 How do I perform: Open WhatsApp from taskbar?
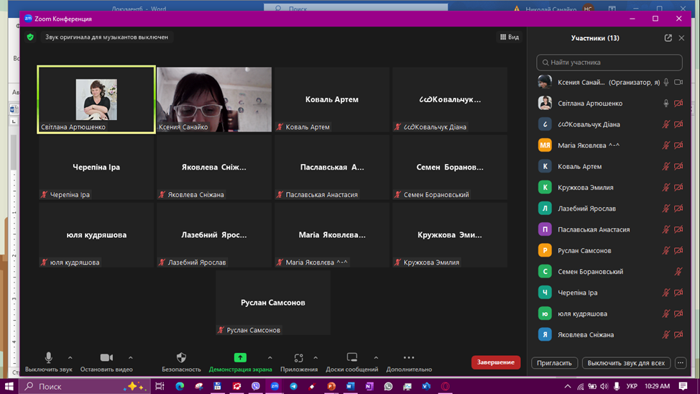tap(388, 386)
